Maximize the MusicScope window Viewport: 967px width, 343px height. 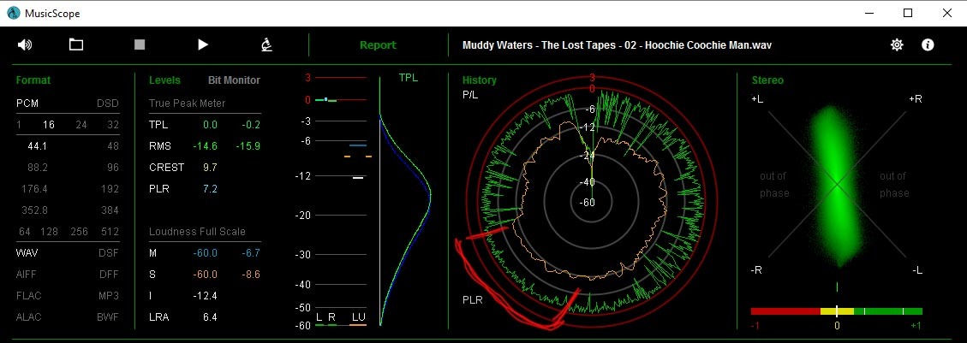(x=908, y=13)
